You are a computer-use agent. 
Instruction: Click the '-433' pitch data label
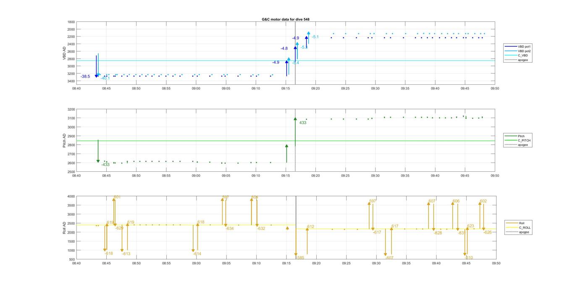click(105, 165)
